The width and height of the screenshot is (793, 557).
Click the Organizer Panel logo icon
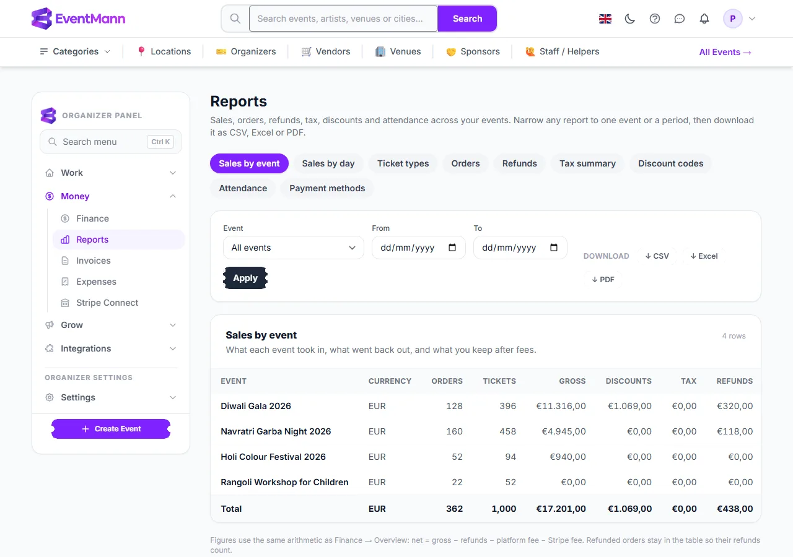pyautogui.click(x=48, y=115)
